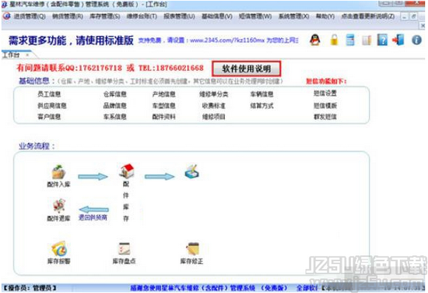Click the minimize button beside the menu bar

405,16
